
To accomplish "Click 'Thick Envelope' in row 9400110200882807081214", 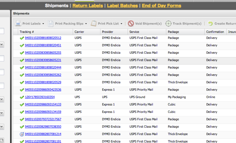I will coord(178,134).
